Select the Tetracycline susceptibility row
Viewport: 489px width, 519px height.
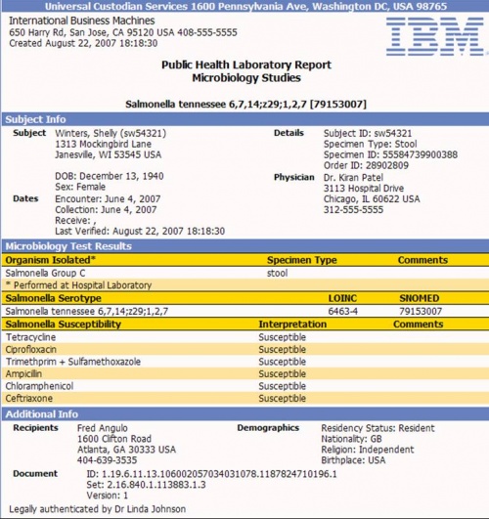pyautogui.click(x=245, y=337)
